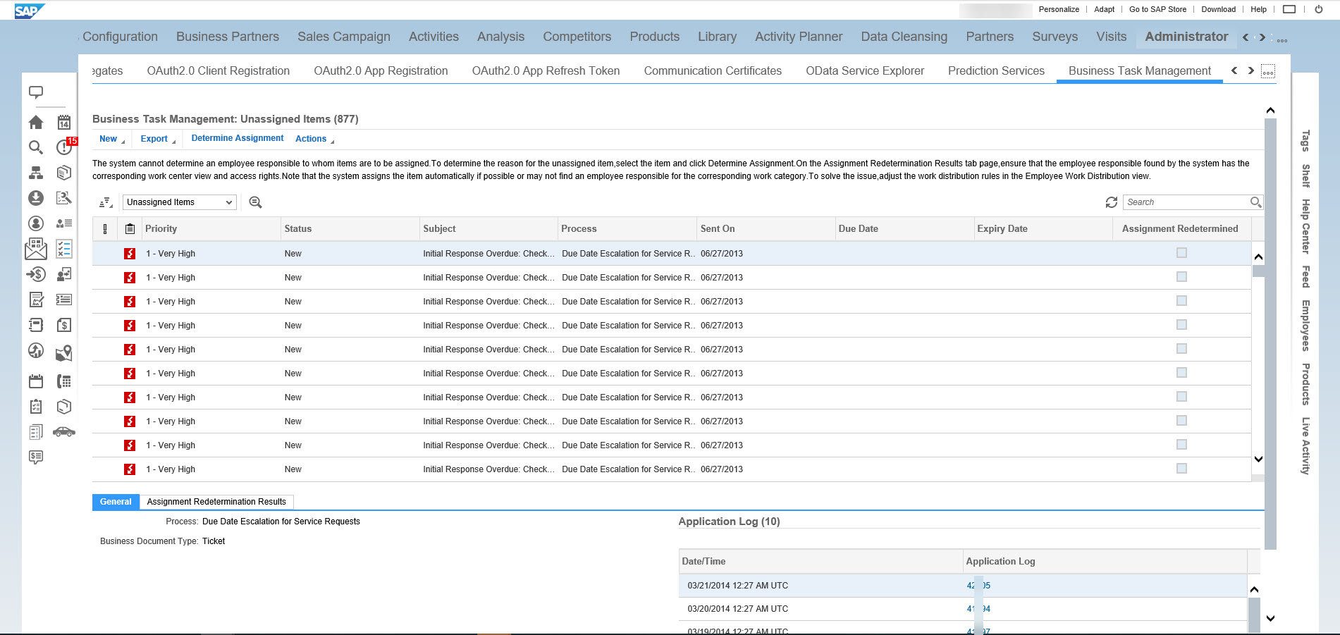Click the Go to SAP Store link

1157,9
